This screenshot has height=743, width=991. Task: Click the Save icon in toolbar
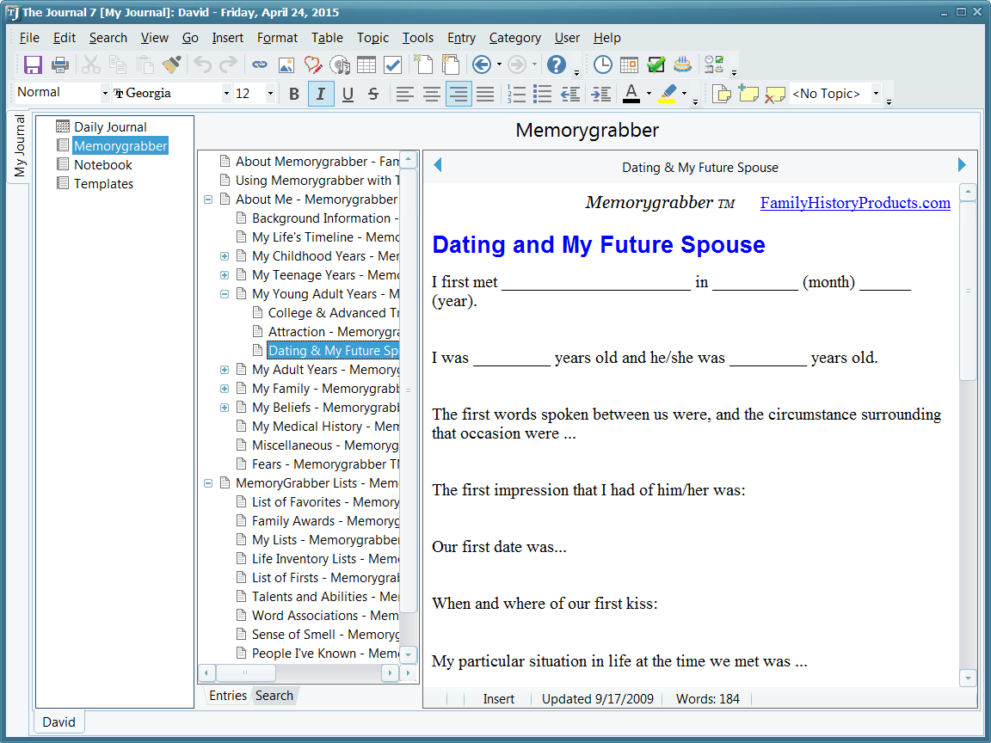pos(33,64)
